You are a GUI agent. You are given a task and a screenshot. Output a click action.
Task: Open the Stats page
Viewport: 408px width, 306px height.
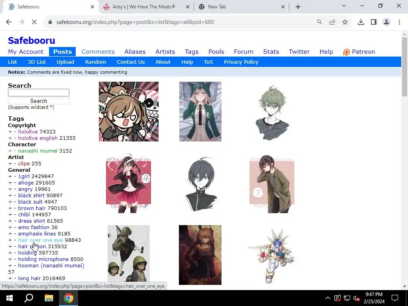(271, 52)
